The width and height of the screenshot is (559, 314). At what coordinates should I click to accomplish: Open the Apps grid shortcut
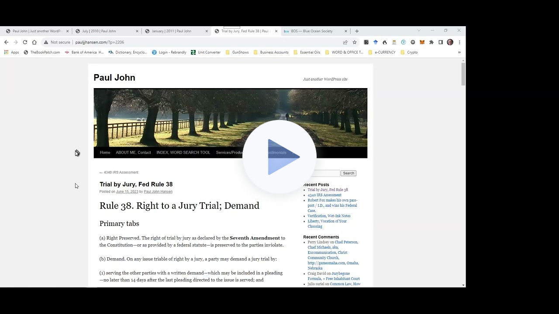click(x=11, y=52)
